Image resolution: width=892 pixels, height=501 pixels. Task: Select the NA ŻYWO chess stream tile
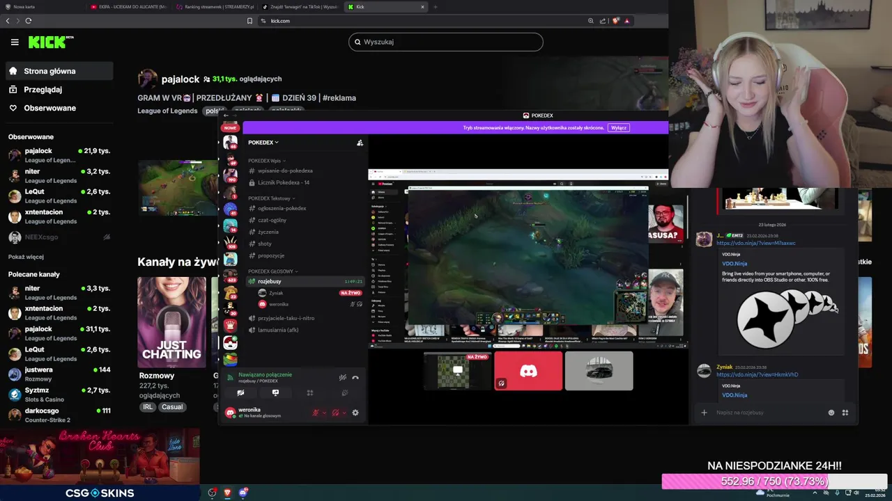click(x=457, y=371)
